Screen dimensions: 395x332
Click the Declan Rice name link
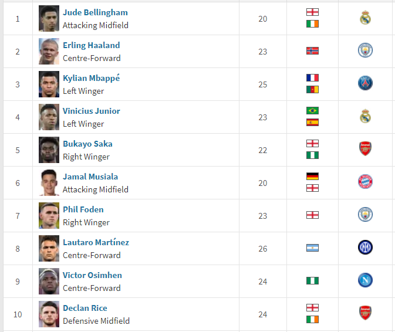85,308
